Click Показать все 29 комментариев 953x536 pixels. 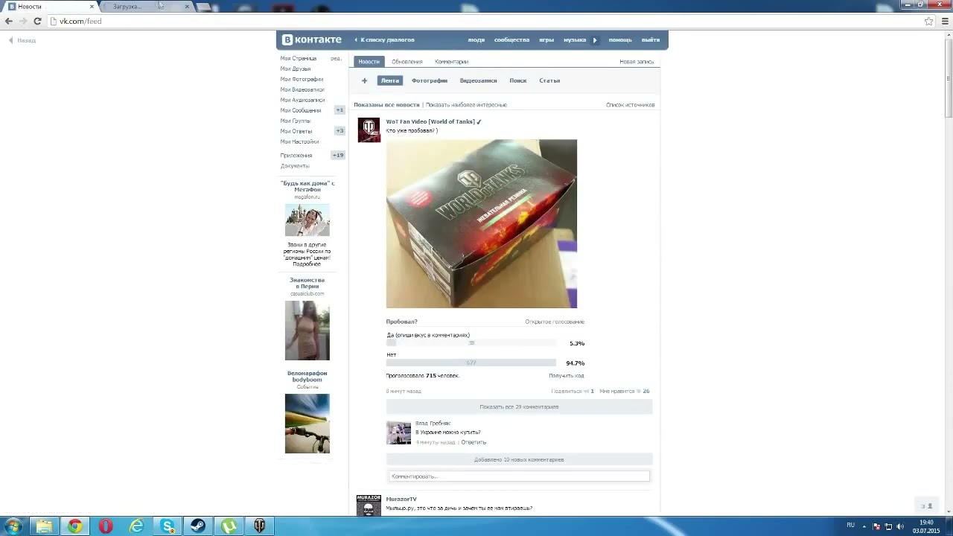[x=519, y=407]
